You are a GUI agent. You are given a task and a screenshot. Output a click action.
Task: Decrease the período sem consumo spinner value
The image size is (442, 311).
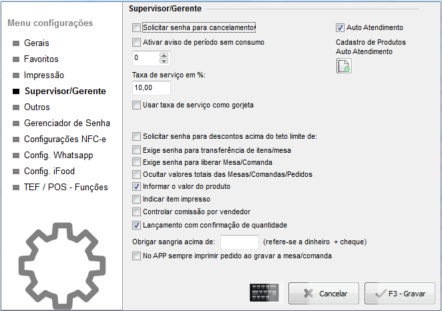[x=164, y=61]
